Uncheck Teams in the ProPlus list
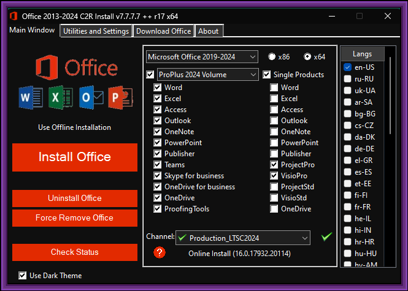Image resolution: width=408 pixels, height=291 pixels. (x=158, y=164)
